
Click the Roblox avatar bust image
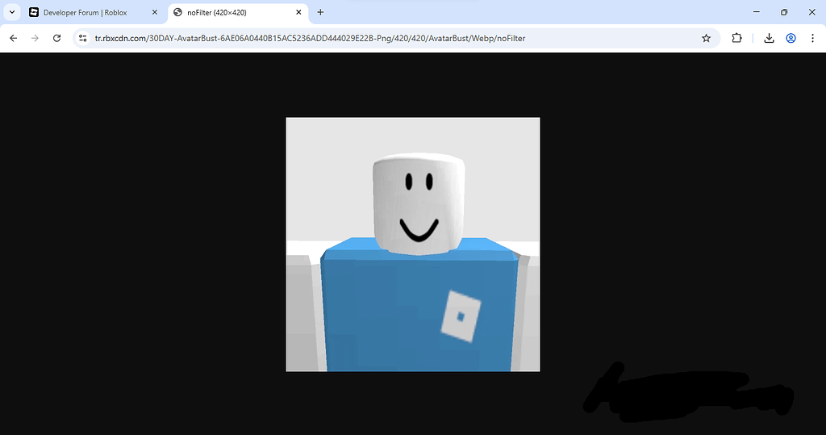click(413, 245)
